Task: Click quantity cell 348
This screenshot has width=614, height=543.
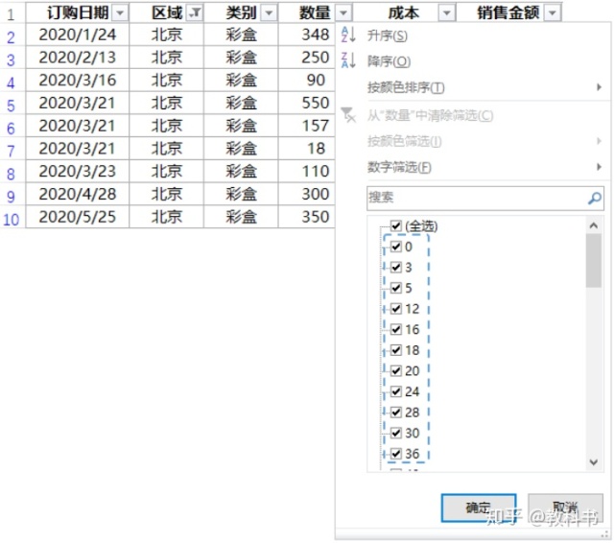Action: (307, 35)
